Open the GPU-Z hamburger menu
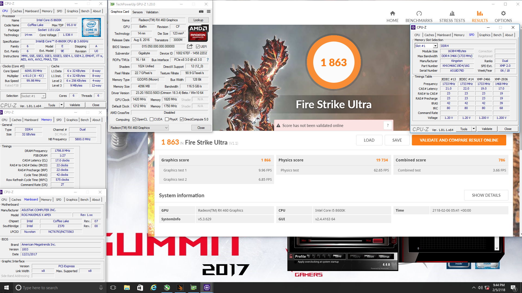The width and height of the screenshot is (522, 293). [209, 11]
